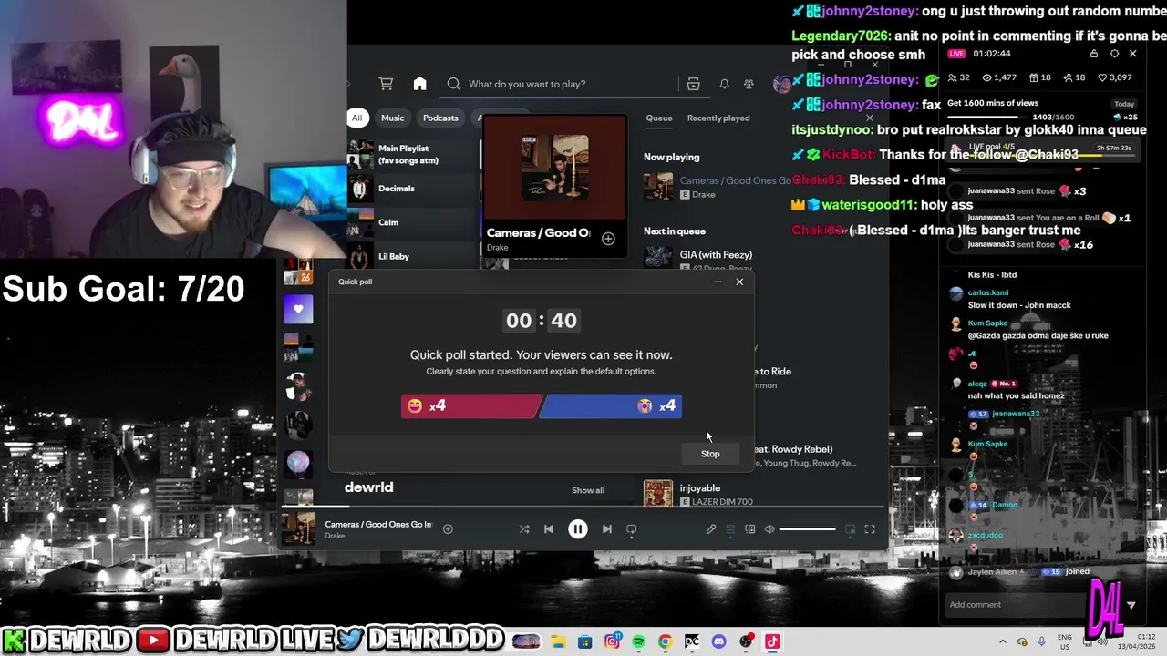
Task: Enter Spotify full screen mode
Action: [x=870, y=528]
